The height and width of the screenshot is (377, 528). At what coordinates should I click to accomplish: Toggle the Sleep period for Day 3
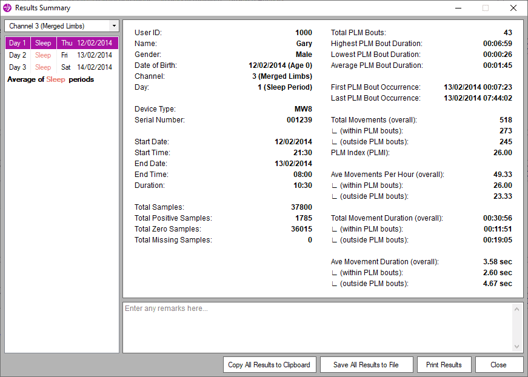click(43, 67)
